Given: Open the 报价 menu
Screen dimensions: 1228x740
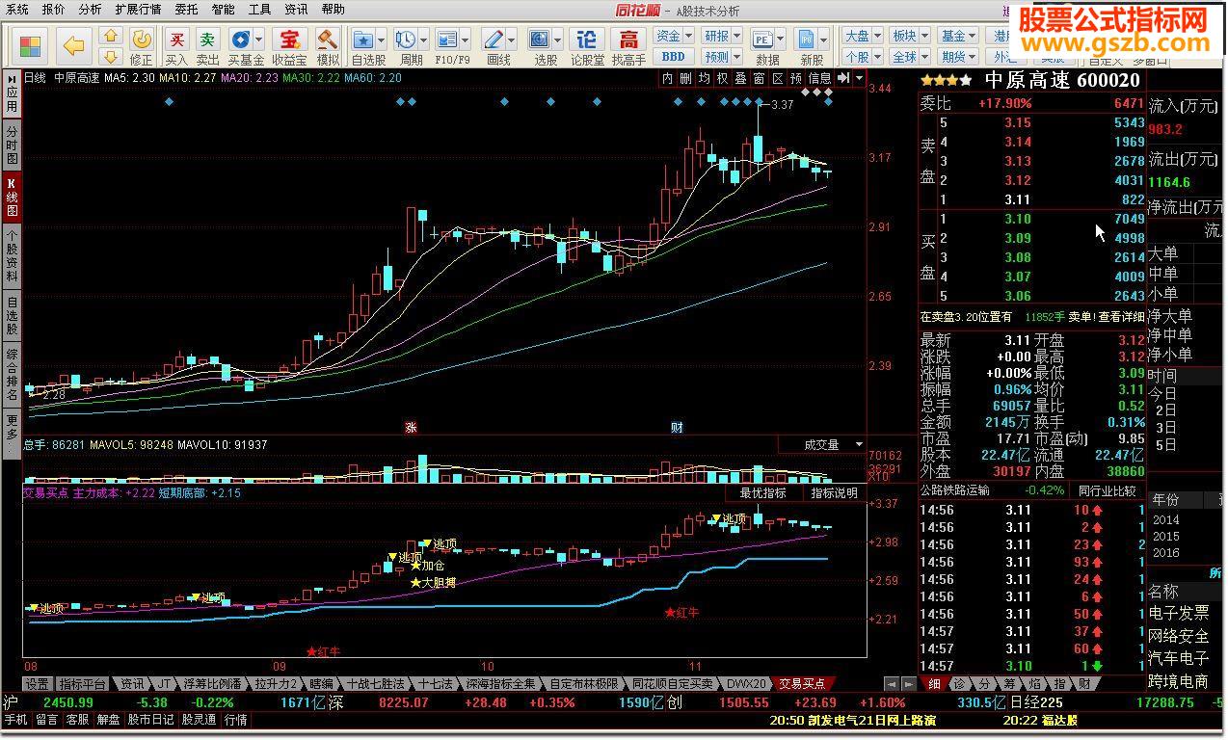Looking at the screenshot, I should click(54, 10).
